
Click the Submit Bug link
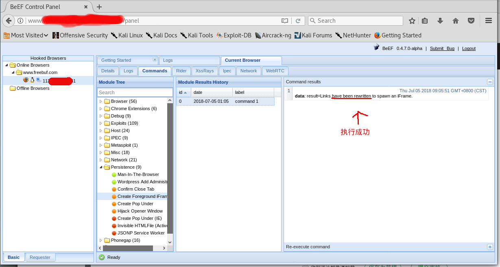point(442,48)
